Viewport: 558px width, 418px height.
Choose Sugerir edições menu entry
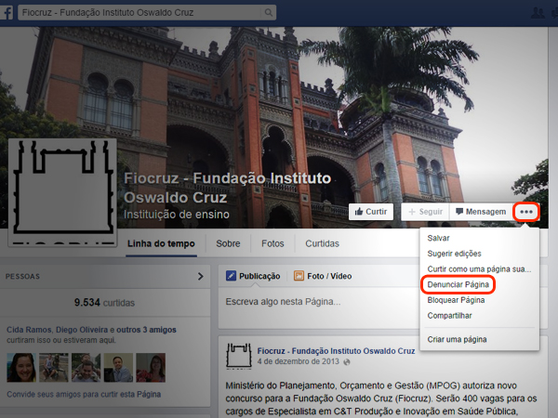pyautogui.click(x=454, y=254)
